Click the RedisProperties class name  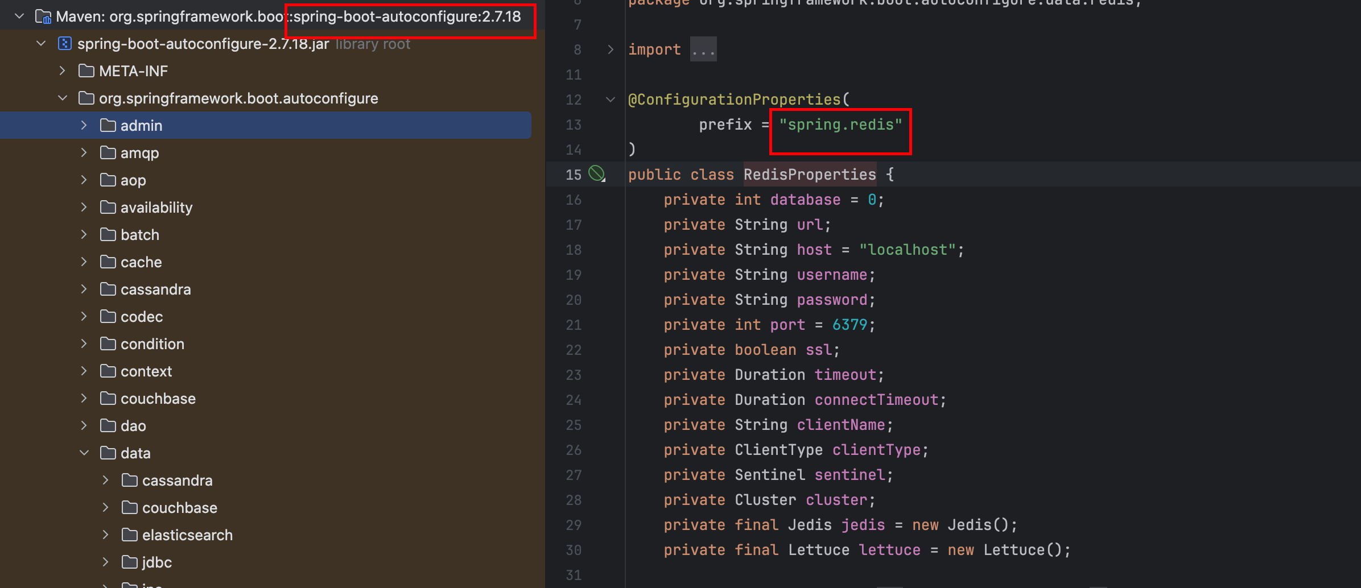(x=810, y=175)
